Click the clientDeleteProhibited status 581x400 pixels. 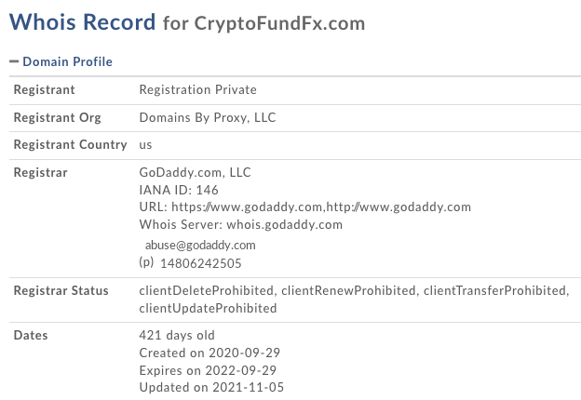(x=207, y=291)
